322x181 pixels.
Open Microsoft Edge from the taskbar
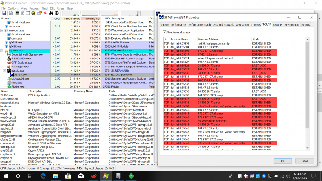43,176
